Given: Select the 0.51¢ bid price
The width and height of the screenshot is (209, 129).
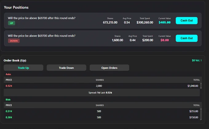Looking at the screenshot, I should (9, 111).
